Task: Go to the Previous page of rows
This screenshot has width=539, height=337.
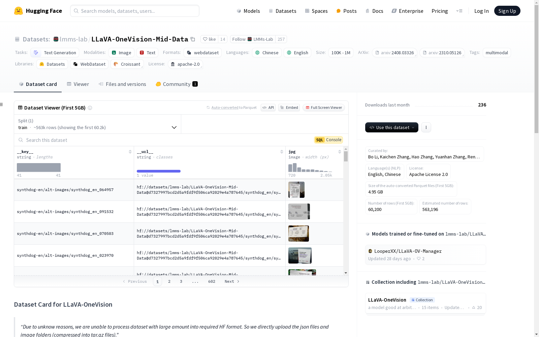Action: [135, 281]
